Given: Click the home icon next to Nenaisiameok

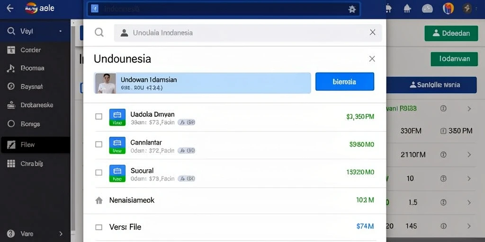Looking at the screenshot, I should [99, 200].
